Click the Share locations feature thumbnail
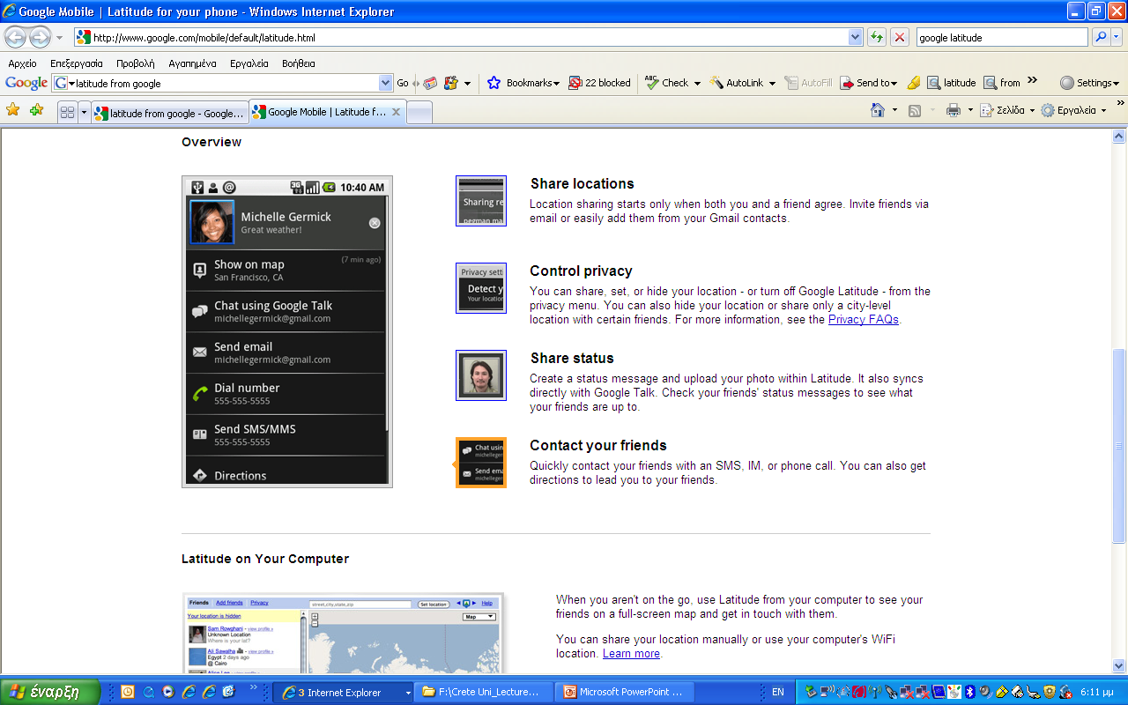The height and width of the screenshot is (705, 1128). click(x=481, y=201)
